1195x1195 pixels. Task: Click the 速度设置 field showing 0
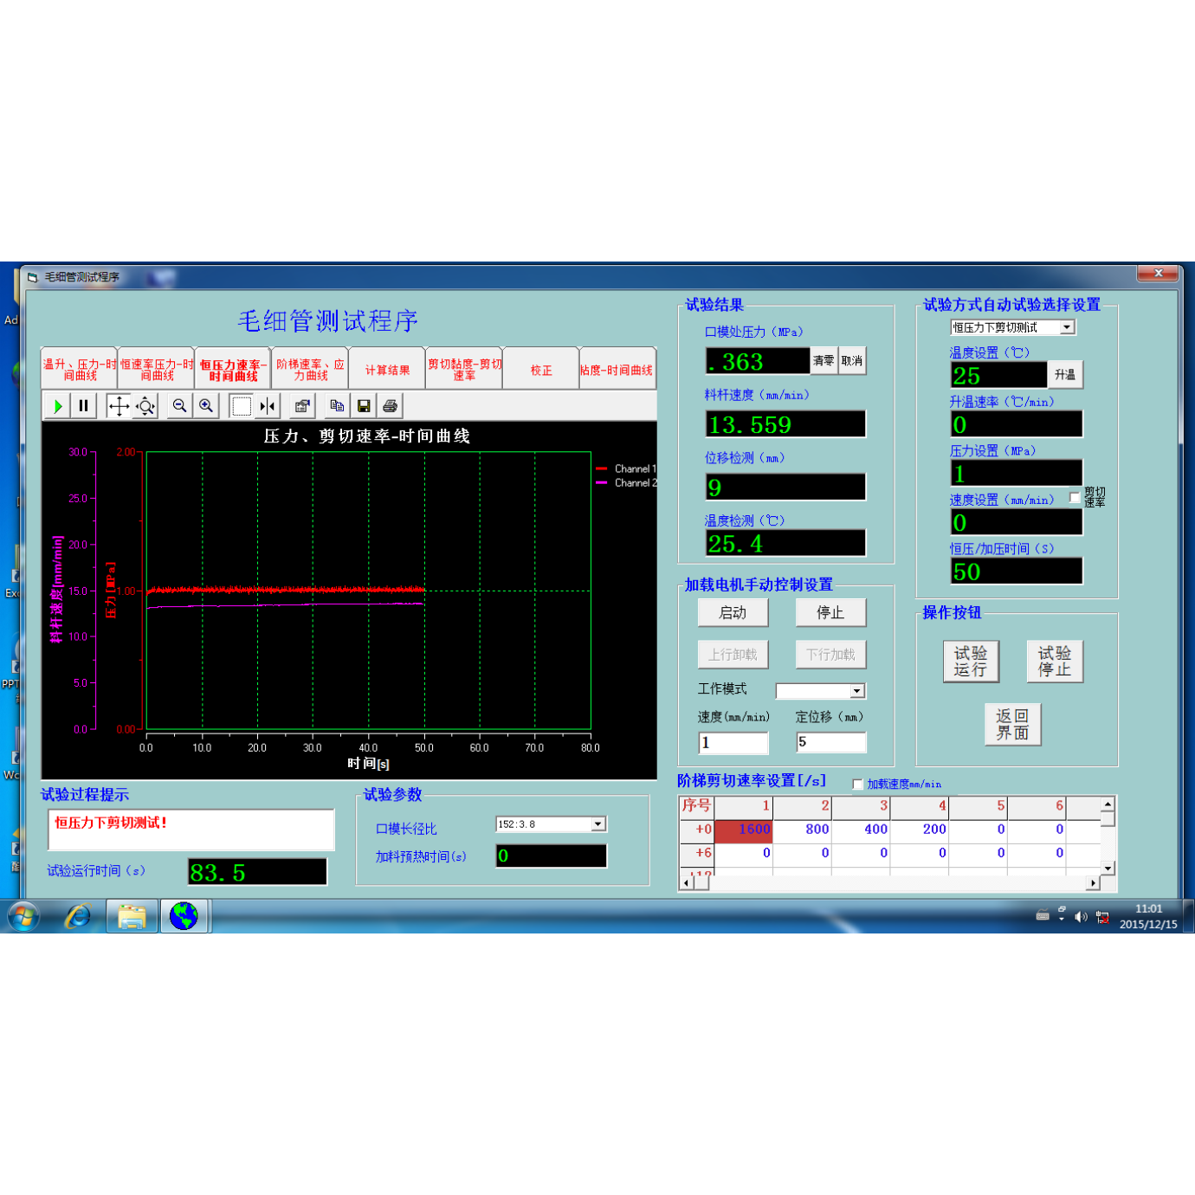pyautogui.click(x=1017, y=522)
